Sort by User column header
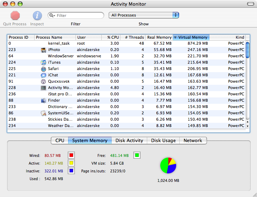257x197 pixels. coord(89,37)
